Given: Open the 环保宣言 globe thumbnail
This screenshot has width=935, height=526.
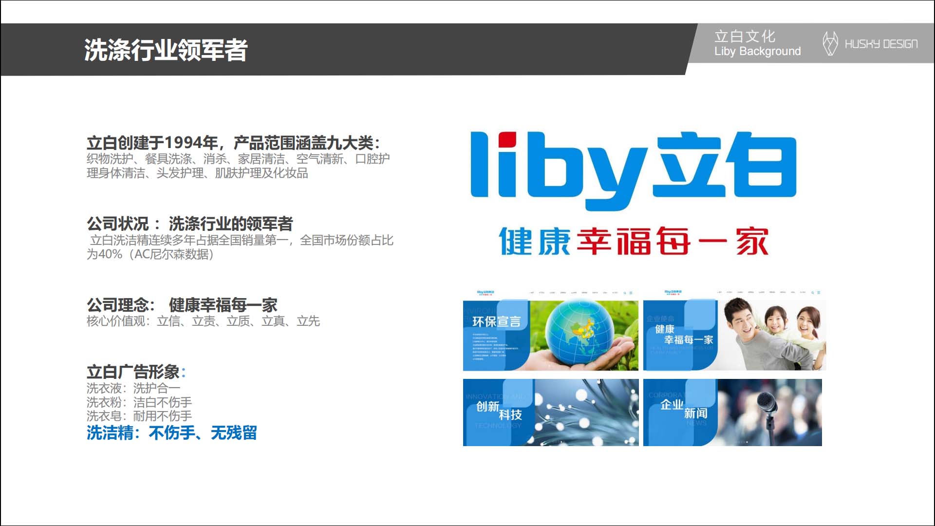Looking at the screenshot, I should [x=550, y=335].
